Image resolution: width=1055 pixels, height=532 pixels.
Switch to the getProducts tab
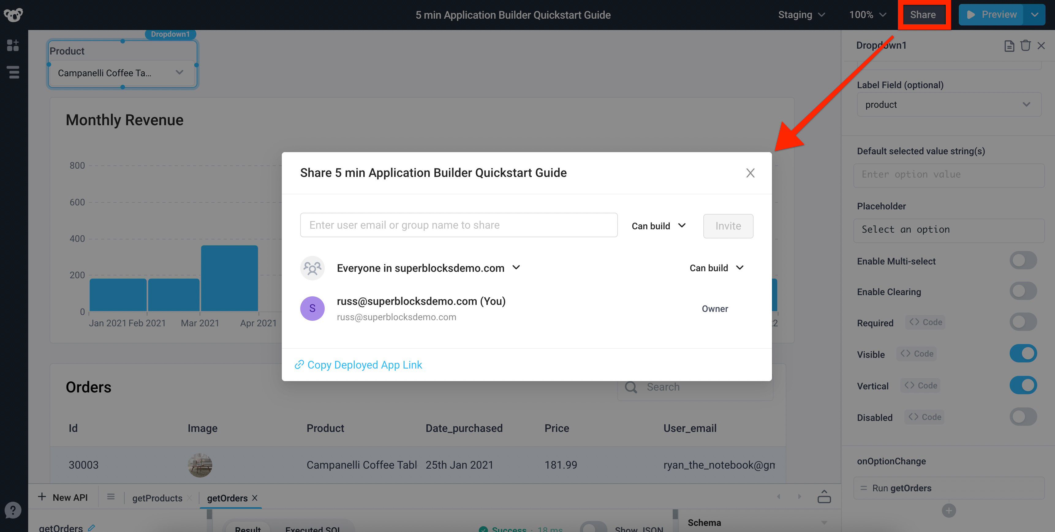[x=157, y=498]
